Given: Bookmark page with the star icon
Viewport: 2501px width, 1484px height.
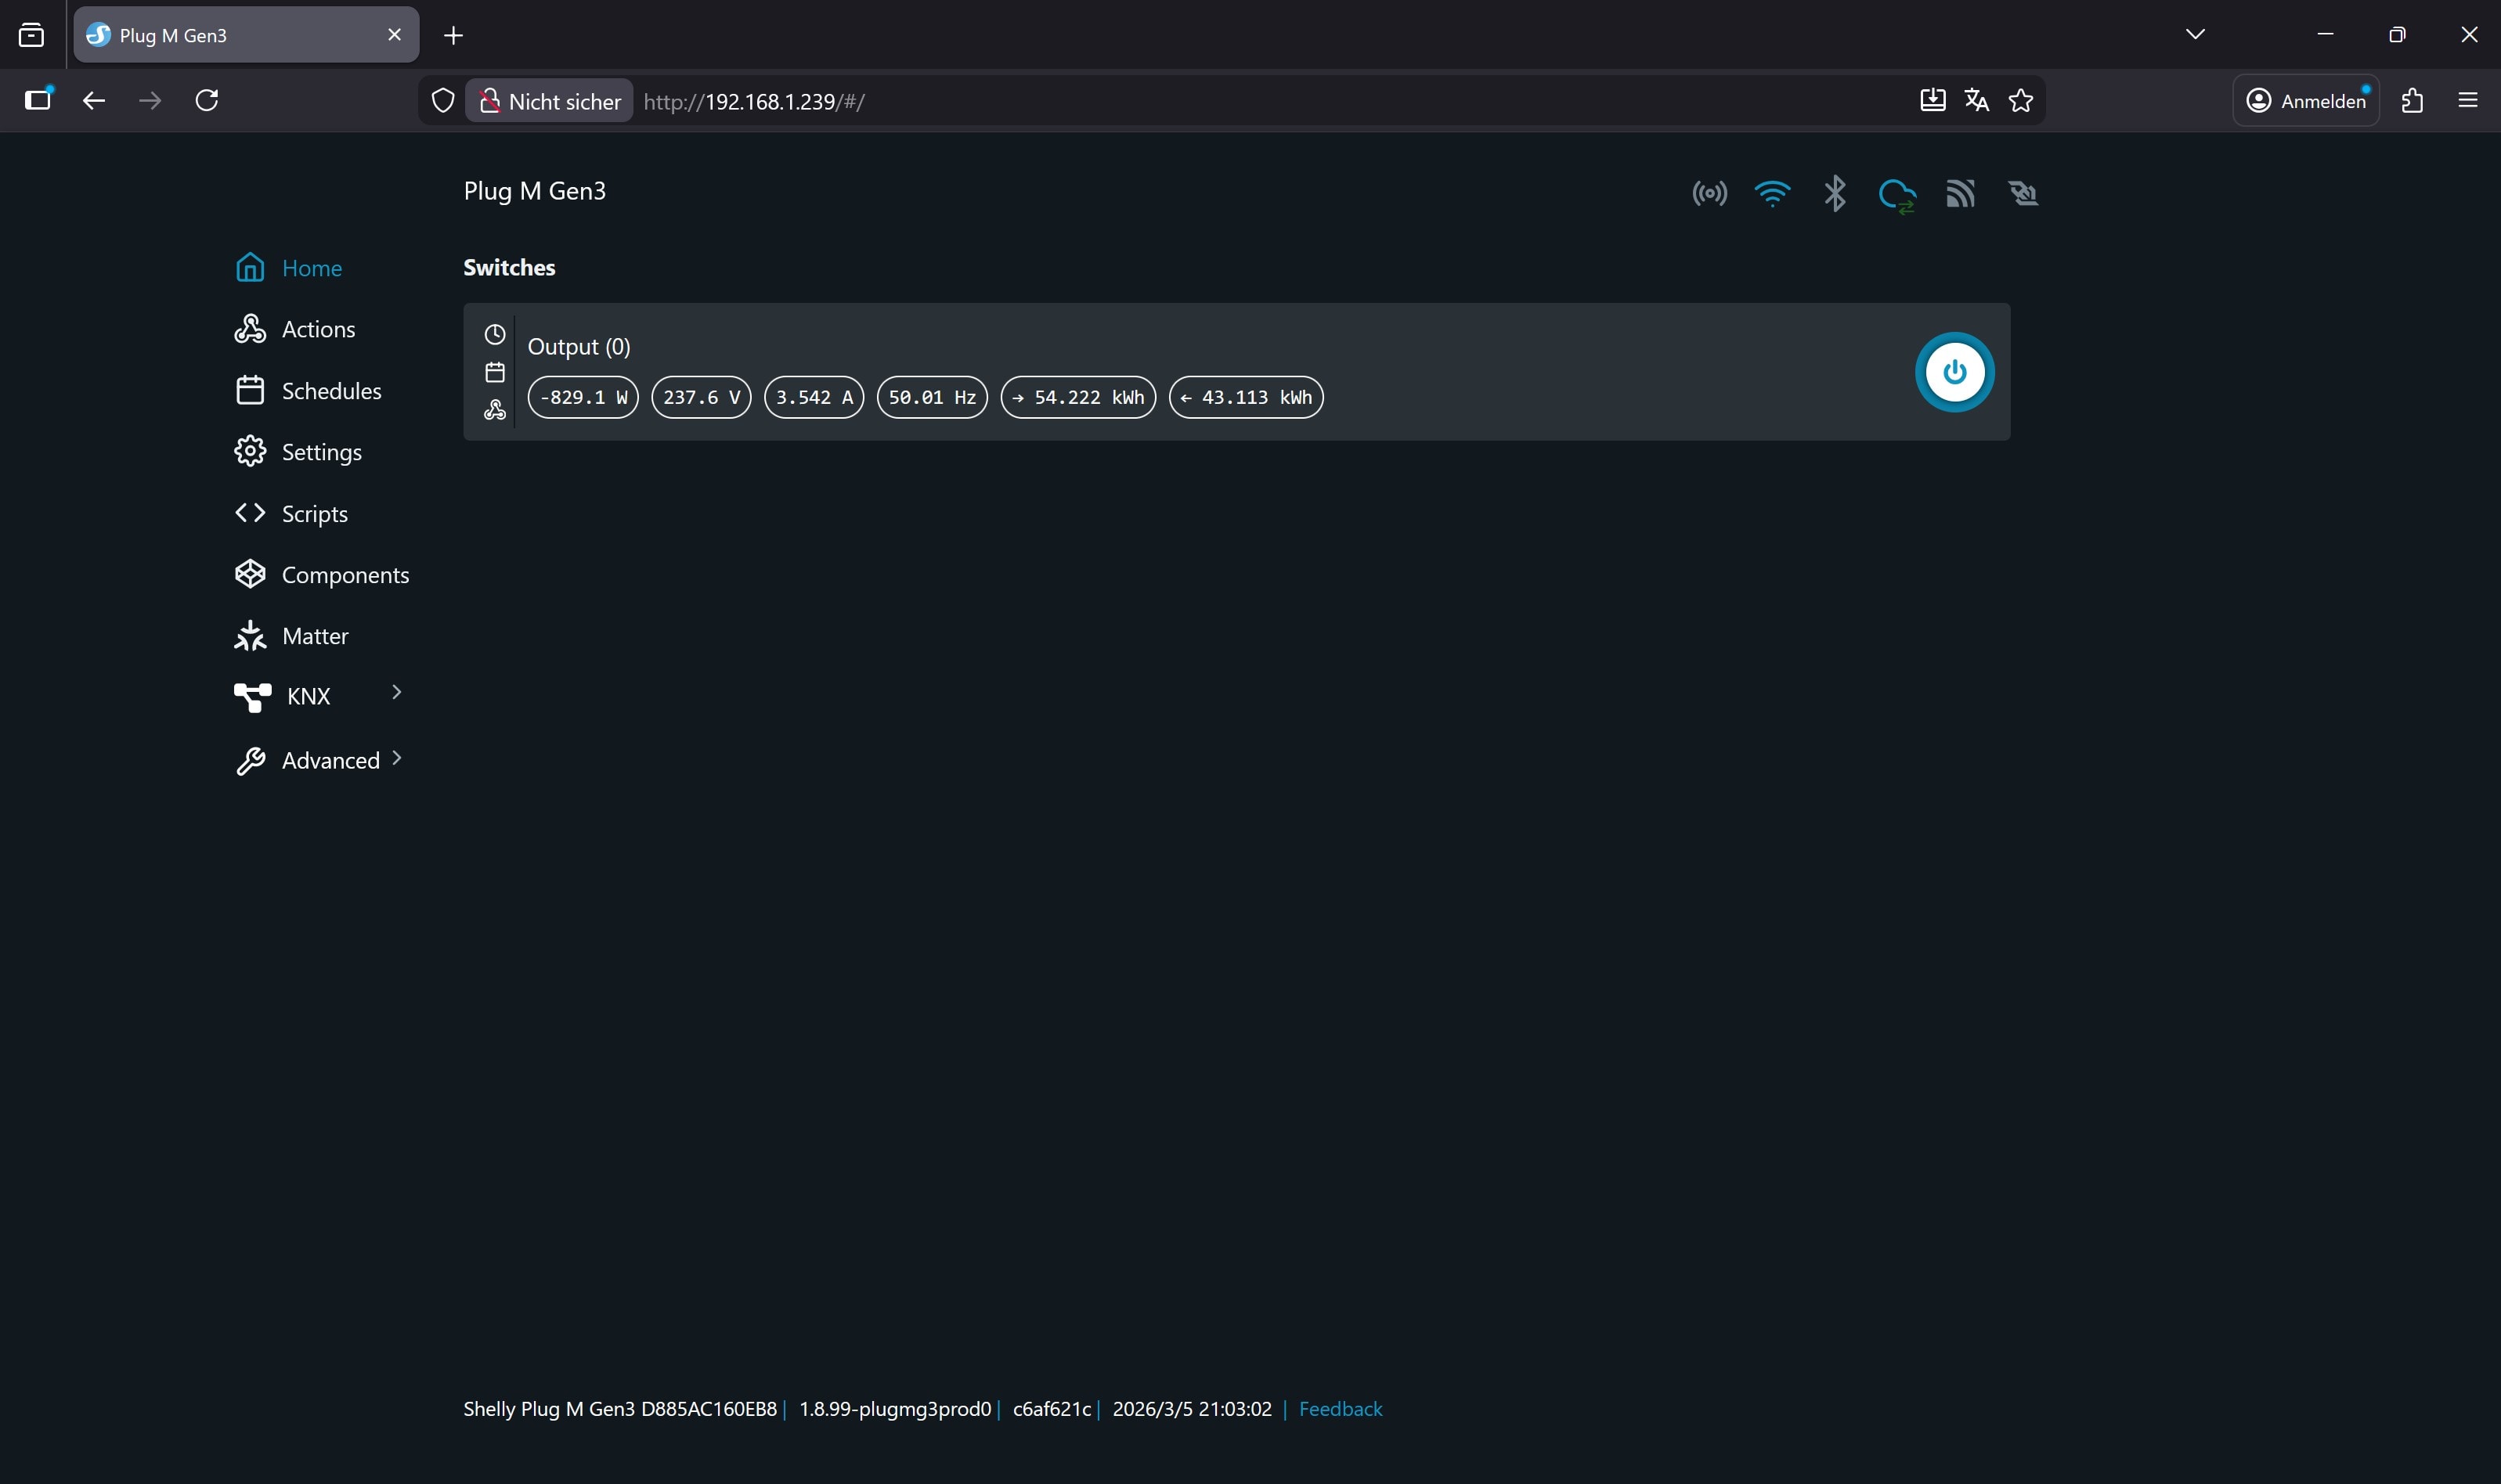Looking at the screenshot, I should 2019,101.
